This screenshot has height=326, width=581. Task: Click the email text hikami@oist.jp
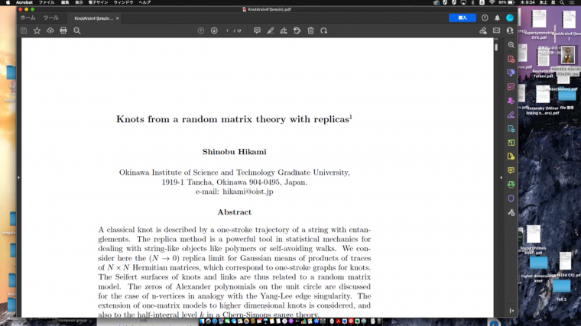click(248, 192)
